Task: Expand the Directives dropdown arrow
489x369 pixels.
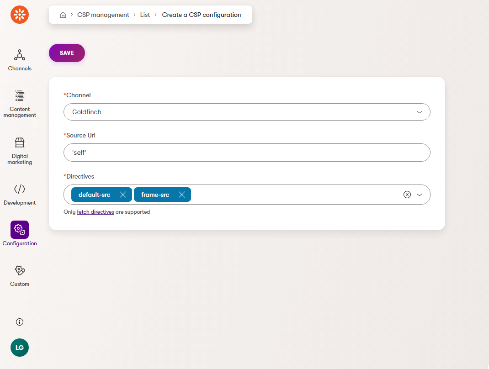Action: 420,195
